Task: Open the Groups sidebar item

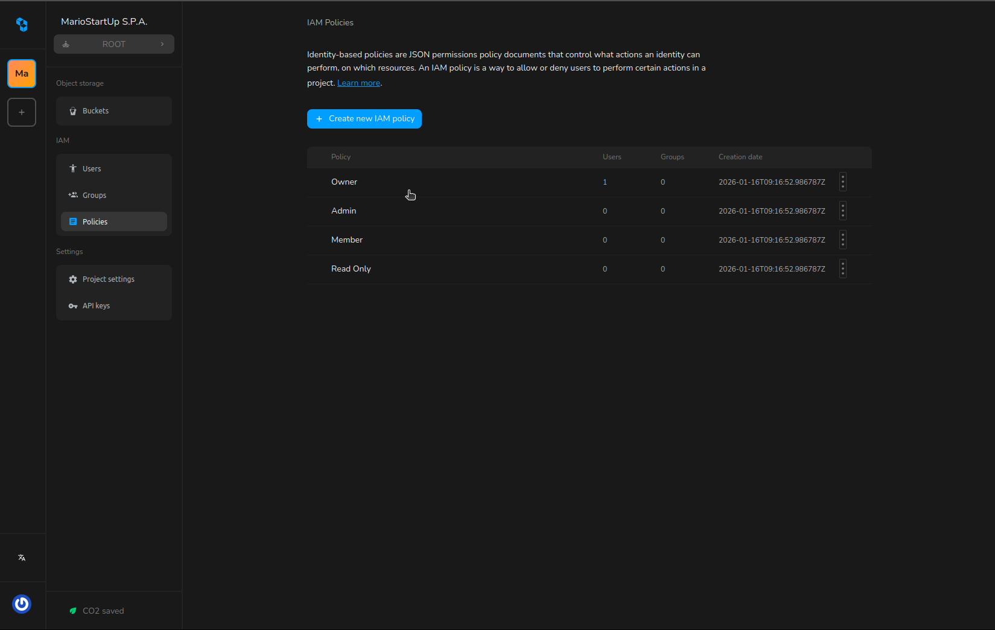Action: [x=114, y=196]
